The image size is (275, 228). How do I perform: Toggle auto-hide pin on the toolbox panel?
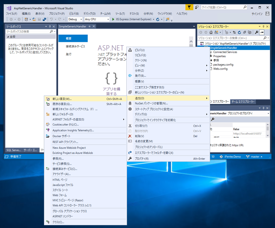pyautogui.click(x=50, y=26)
